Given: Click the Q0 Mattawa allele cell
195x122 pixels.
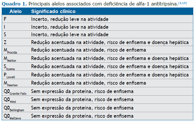Looking at the screenshot, I should (x=12, y=116).
